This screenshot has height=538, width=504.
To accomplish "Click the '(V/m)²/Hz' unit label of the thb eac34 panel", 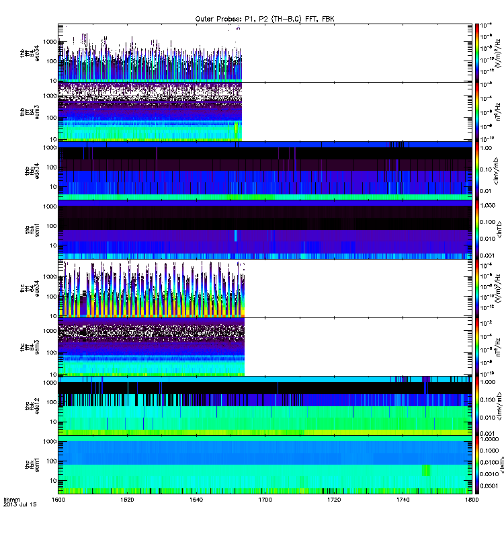I will 499,53.
